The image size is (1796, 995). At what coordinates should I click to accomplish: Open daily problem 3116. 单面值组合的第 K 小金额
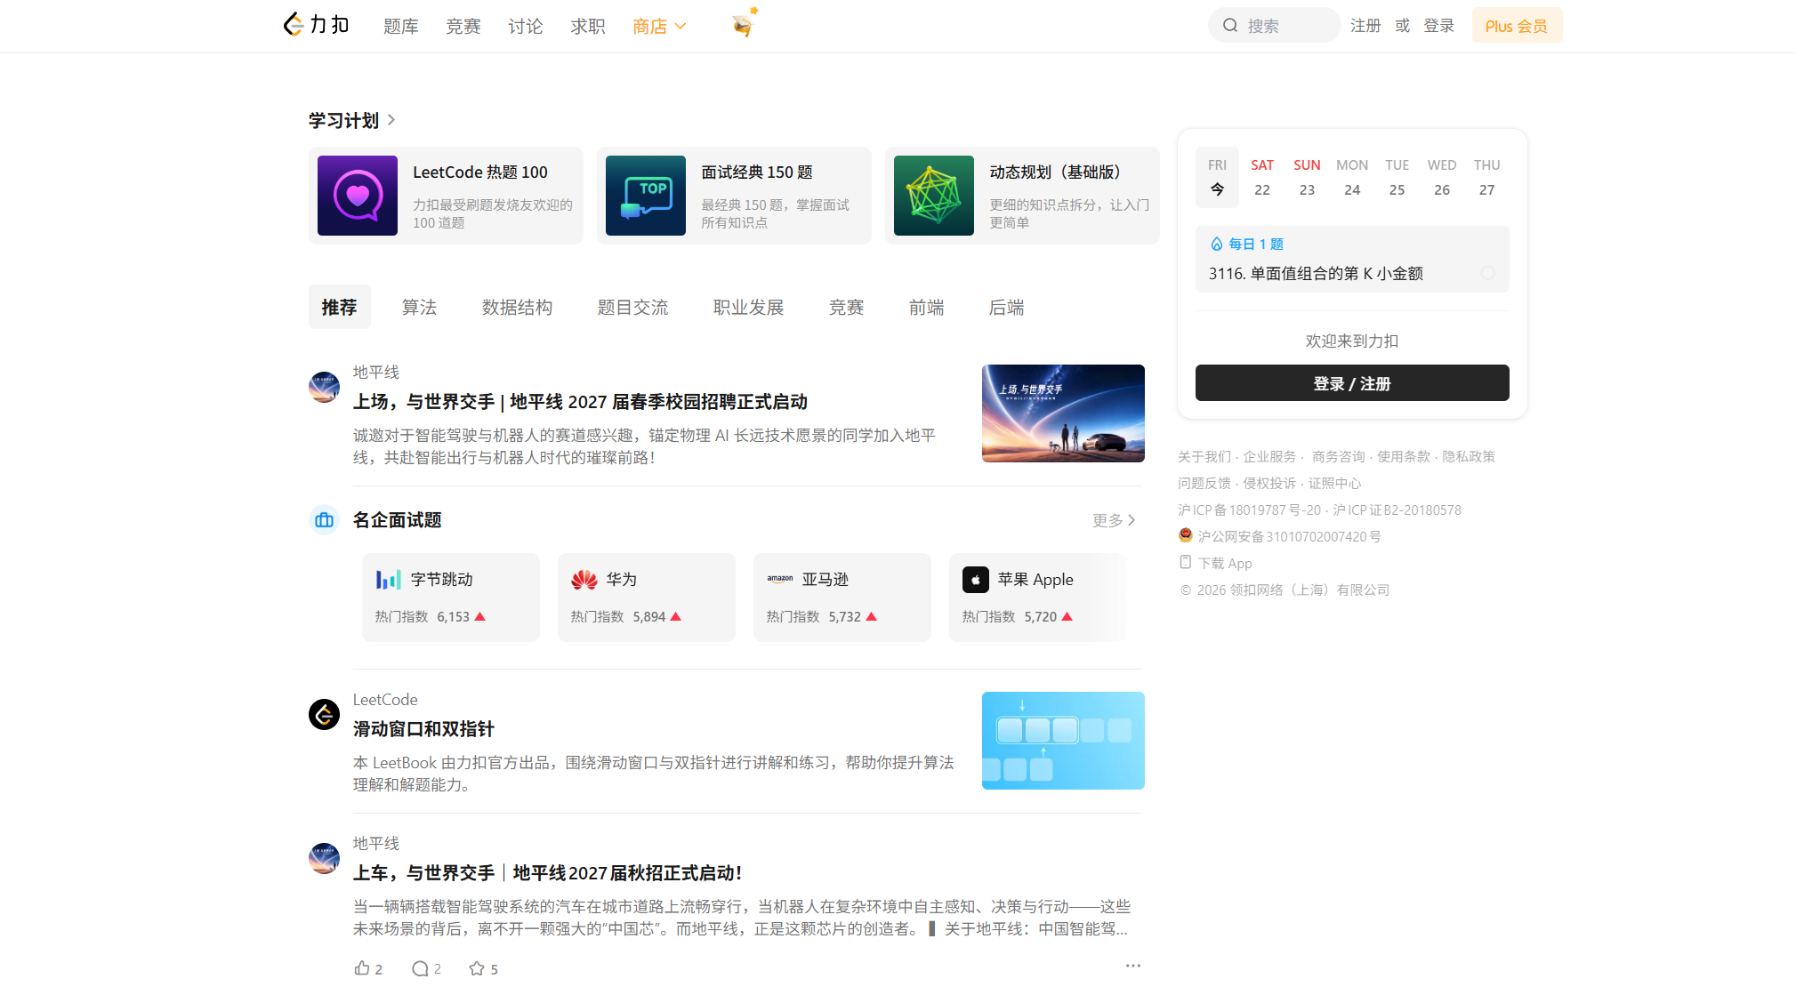(x=1316, y=273)
